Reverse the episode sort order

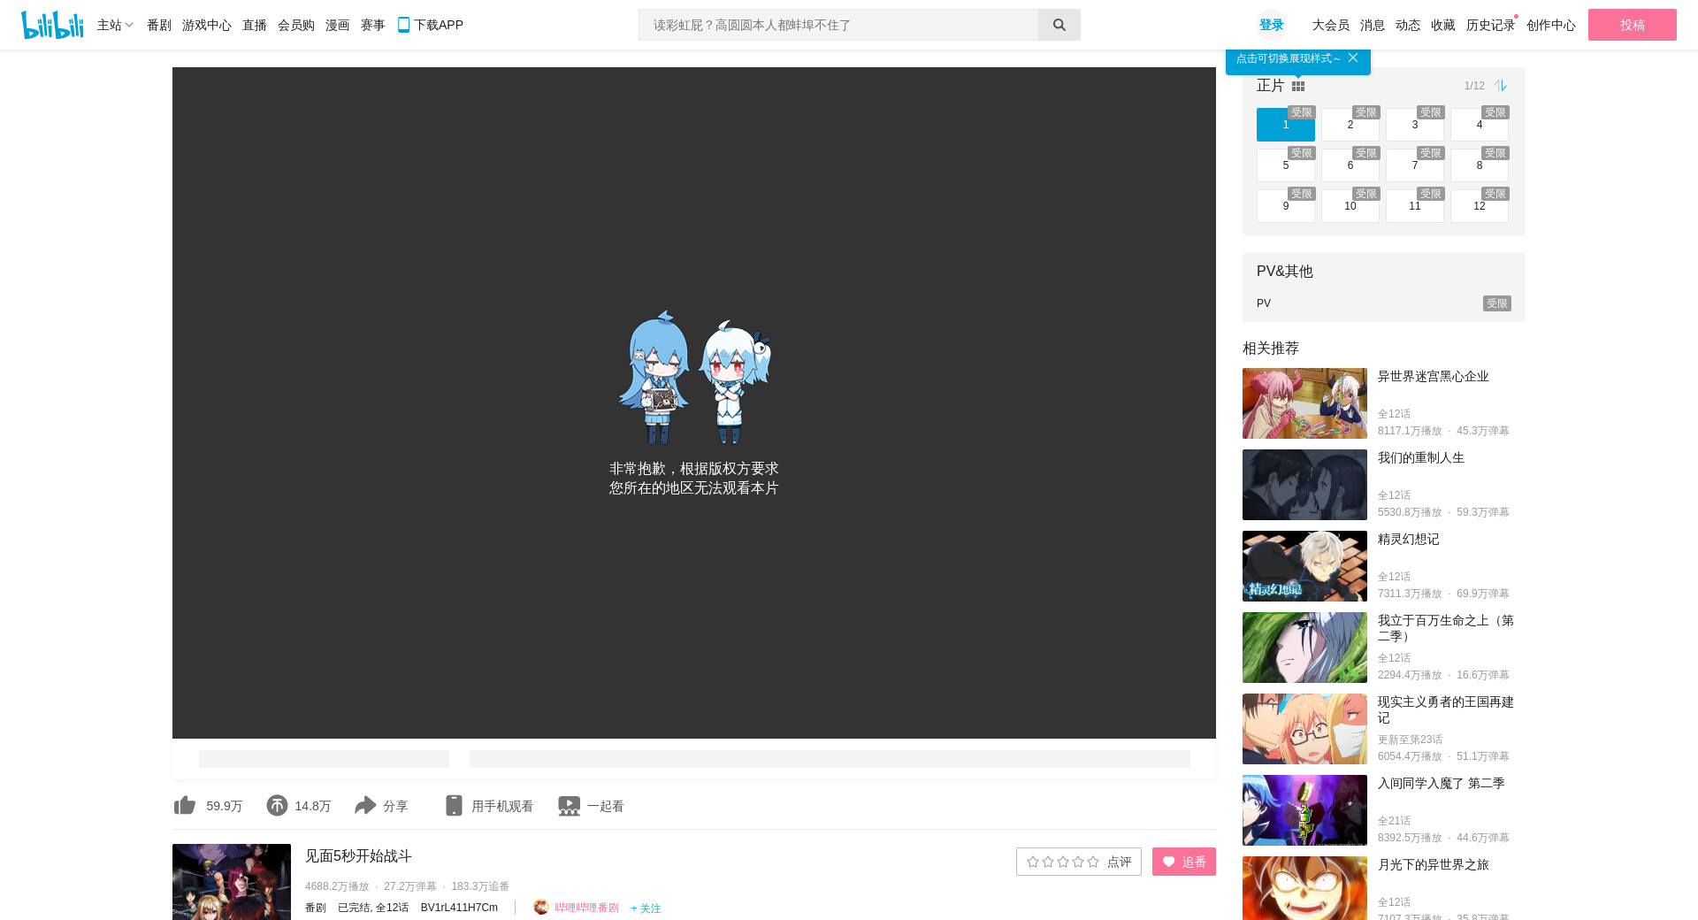[x=1501, y=86]
